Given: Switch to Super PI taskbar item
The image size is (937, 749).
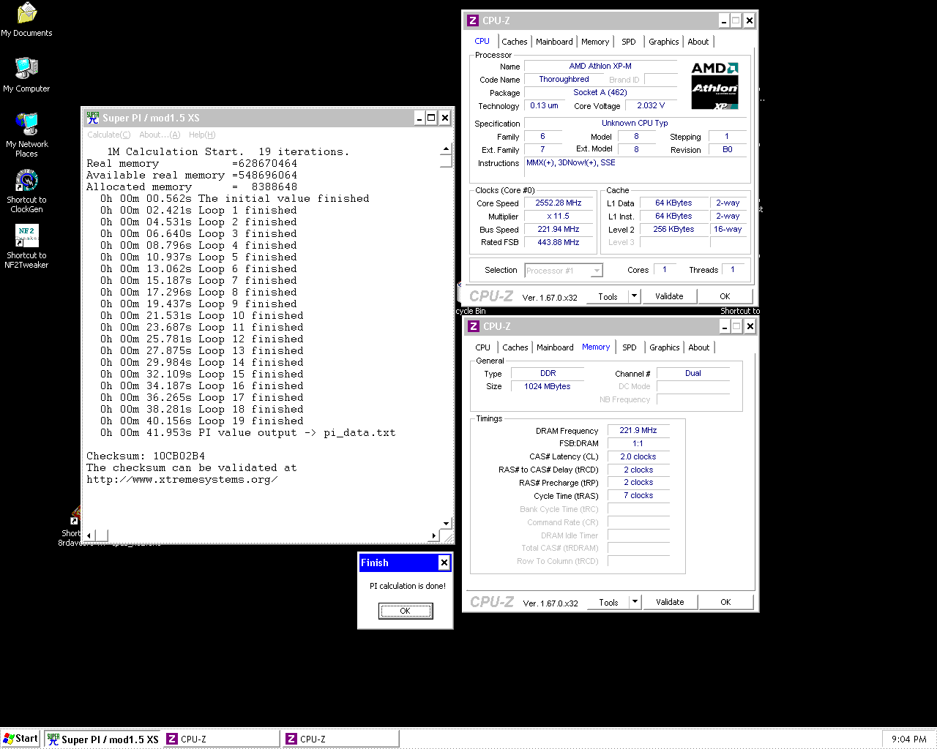Looking at the screenshot, I should 102,739.
